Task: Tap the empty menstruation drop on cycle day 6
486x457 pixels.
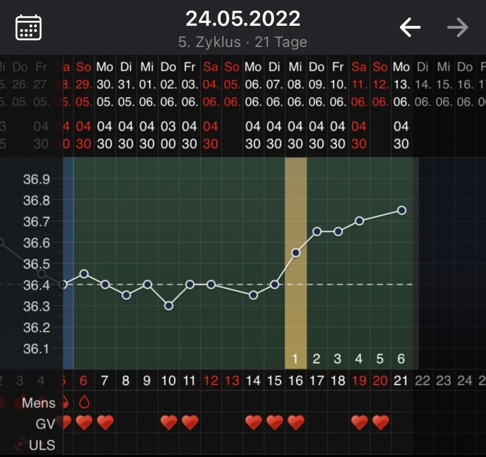Action: [x=84, y=402]
